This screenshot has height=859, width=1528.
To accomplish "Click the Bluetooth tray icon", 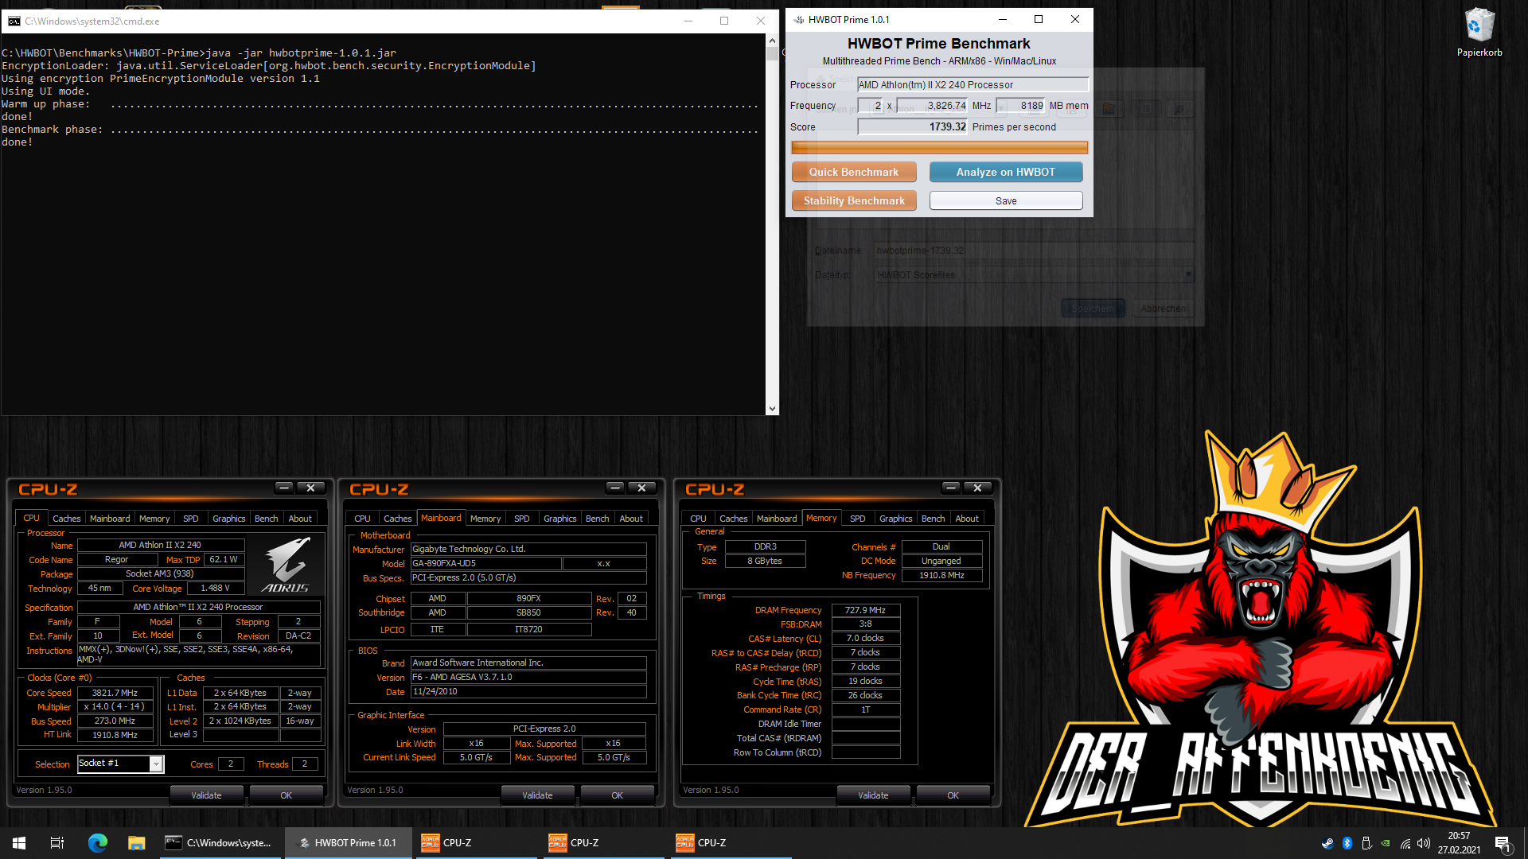I will (x=1347, y=843).
